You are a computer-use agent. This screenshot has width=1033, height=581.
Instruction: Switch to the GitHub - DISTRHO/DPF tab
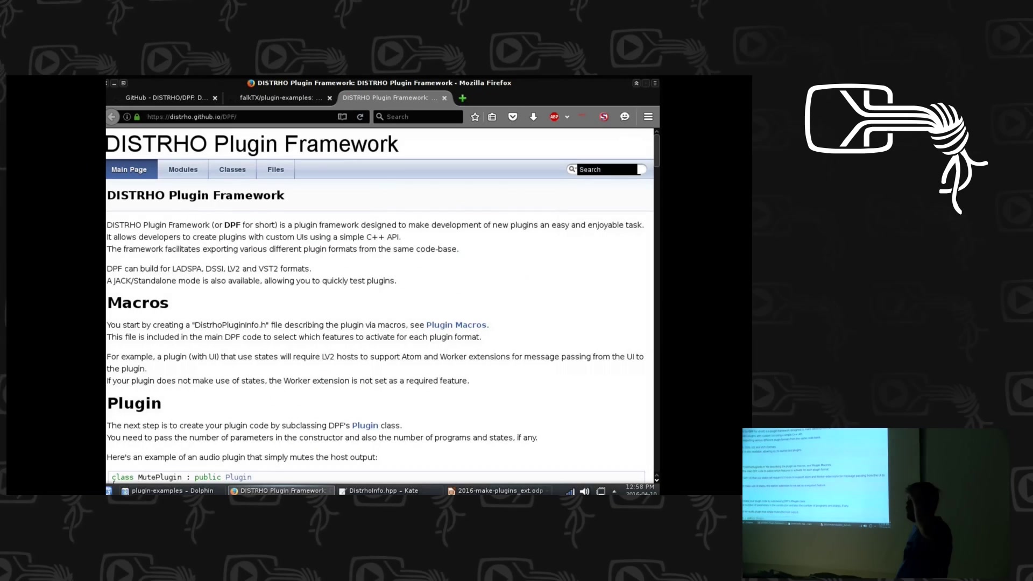click(x=166, y=98)
